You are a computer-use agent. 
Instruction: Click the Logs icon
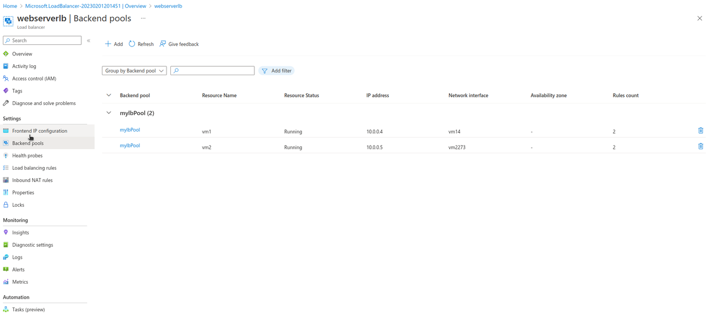coord(6,257)
